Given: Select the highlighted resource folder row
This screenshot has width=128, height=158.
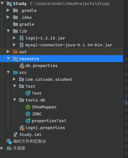Looking at the screenshot, I should [62, 59].
